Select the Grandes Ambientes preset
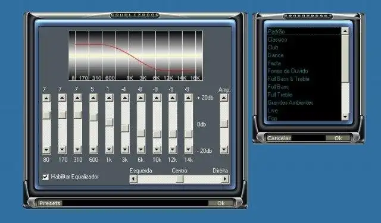 (x=304, y=102)
